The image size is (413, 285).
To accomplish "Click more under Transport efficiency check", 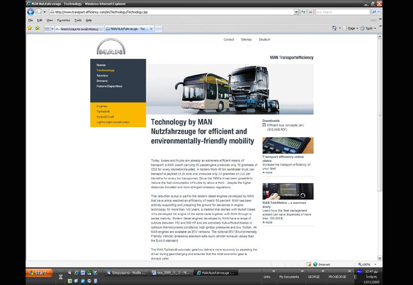I will coord(267,173).
